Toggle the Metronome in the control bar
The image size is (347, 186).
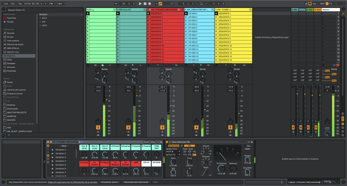tap(51, 3)
